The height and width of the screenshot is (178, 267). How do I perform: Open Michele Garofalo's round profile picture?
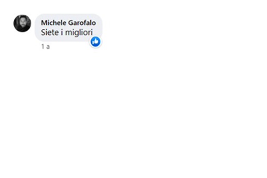[22, 23]
